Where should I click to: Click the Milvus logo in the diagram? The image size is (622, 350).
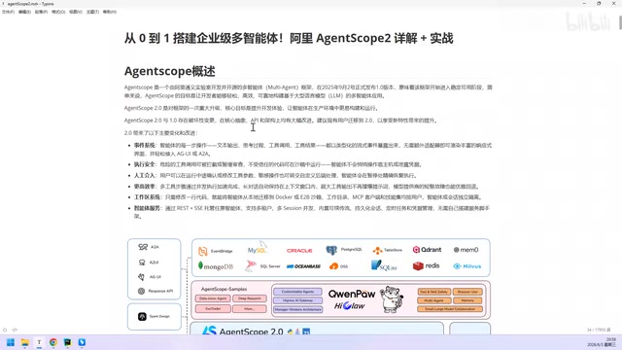(x=466, y=266)
